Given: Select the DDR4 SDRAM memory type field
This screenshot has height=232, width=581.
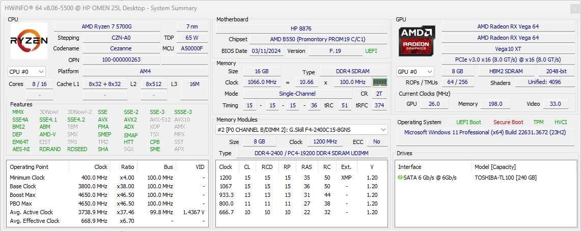Looking at the screenshot, I should coord(353,71).
